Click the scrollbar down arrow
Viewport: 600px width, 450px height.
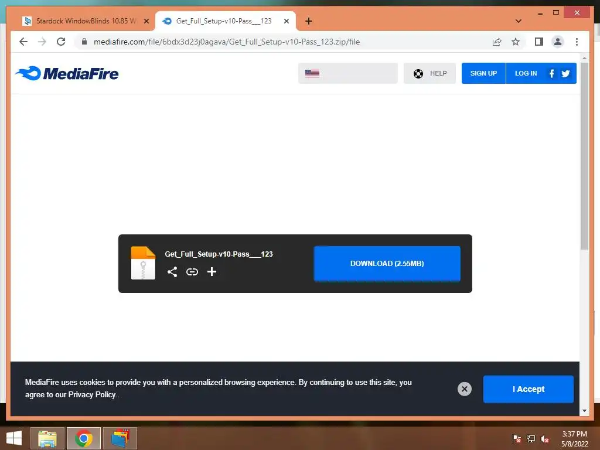(x=584, y=411)
